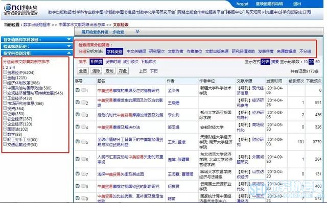Expand the 贸易经济(6204) tree node
This screenshot has width=327, height=203.
[x=5, y=72]
